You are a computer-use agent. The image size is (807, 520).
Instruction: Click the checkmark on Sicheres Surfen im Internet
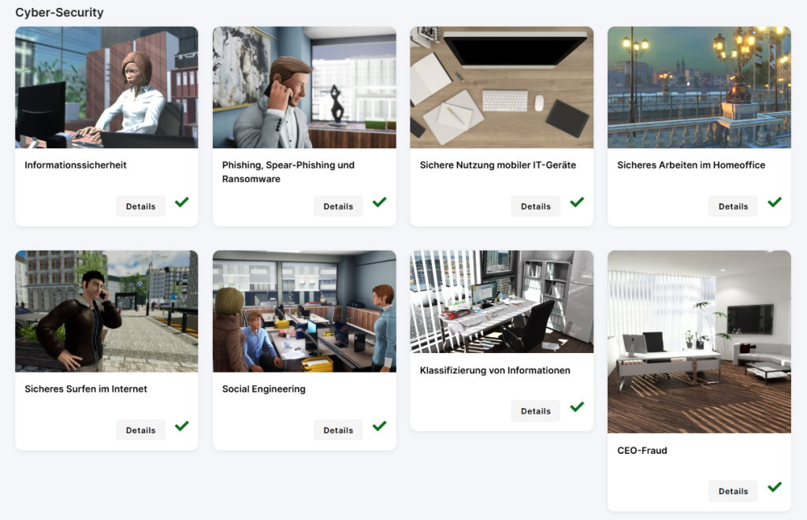182,426
